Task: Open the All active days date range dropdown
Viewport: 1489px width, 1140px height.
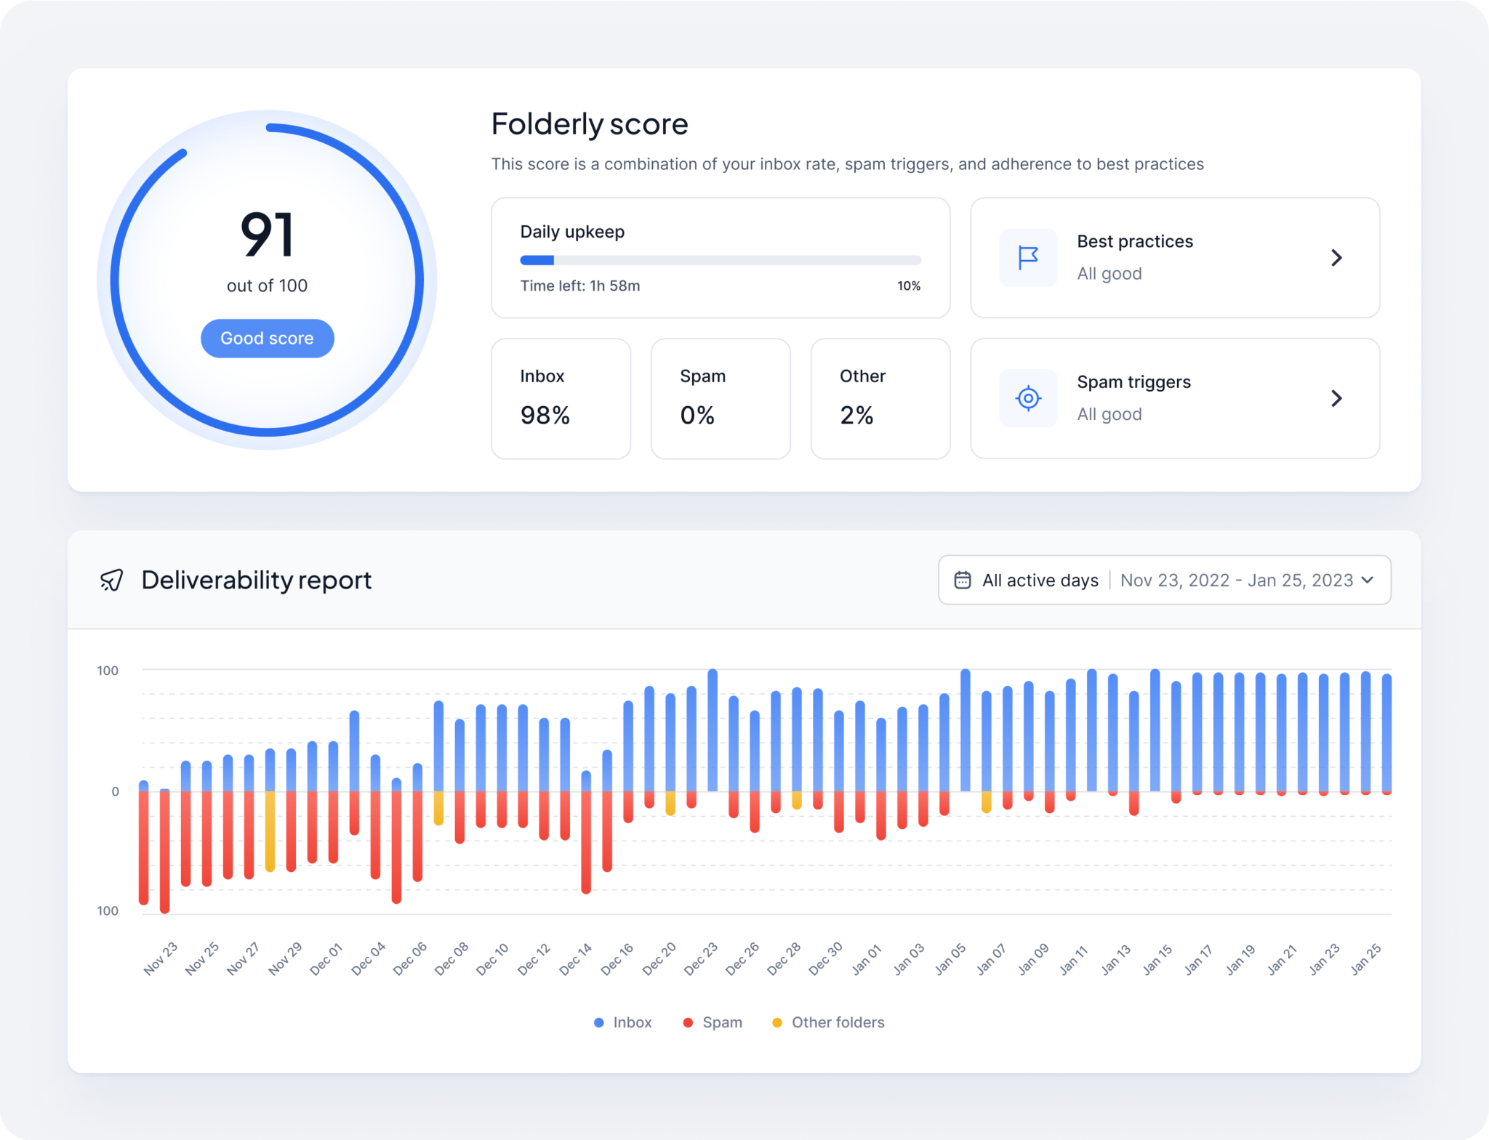Action: (1040, 580)
